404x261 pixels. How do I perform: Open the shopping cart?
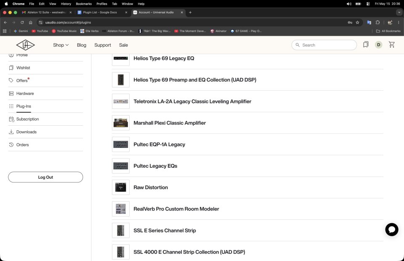[x=392, y=45]
